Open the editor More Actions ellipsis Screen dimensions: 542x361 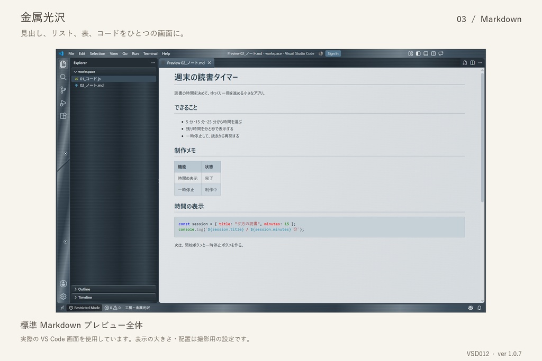(480, 63)
